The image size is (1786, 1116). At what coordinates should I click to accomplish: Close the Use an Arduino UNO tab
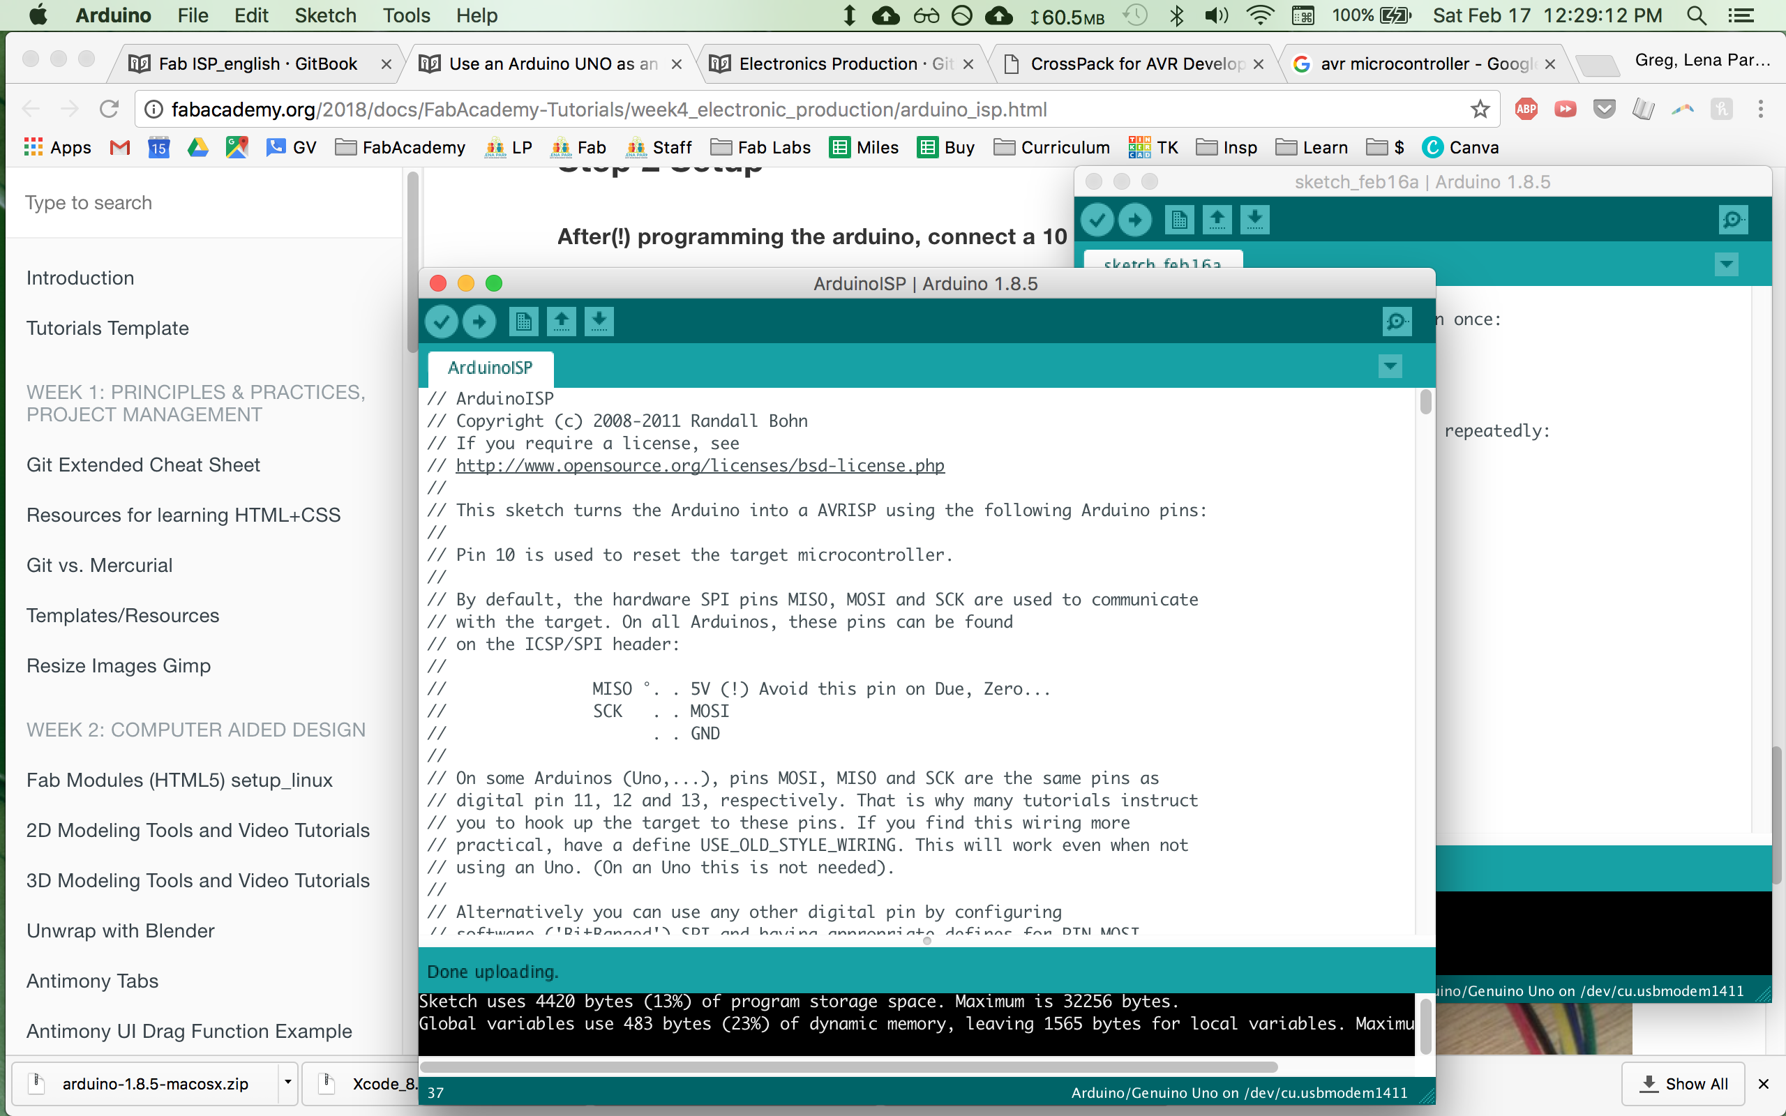676,64
